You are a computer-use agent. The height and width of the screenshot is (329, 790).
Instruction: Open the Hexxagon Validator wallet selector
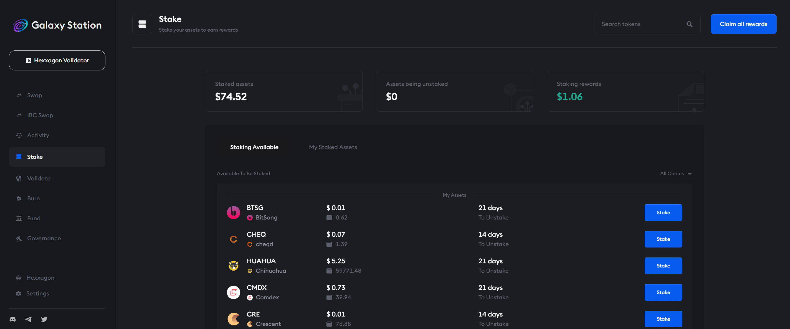pyautogui.click(x=57, y=60)
